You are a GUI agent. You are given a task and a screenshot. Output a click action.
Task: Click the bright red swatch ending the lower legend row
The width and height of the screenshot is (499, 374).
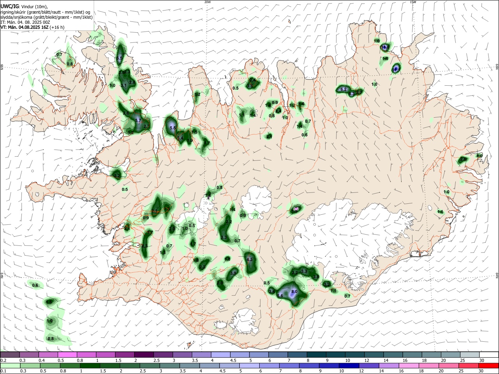488,365
